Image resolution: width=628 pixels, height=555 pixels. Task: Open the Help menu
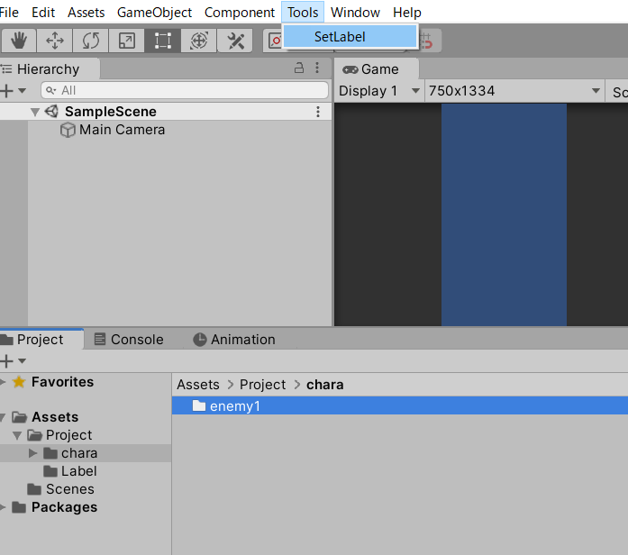(407, 13)
